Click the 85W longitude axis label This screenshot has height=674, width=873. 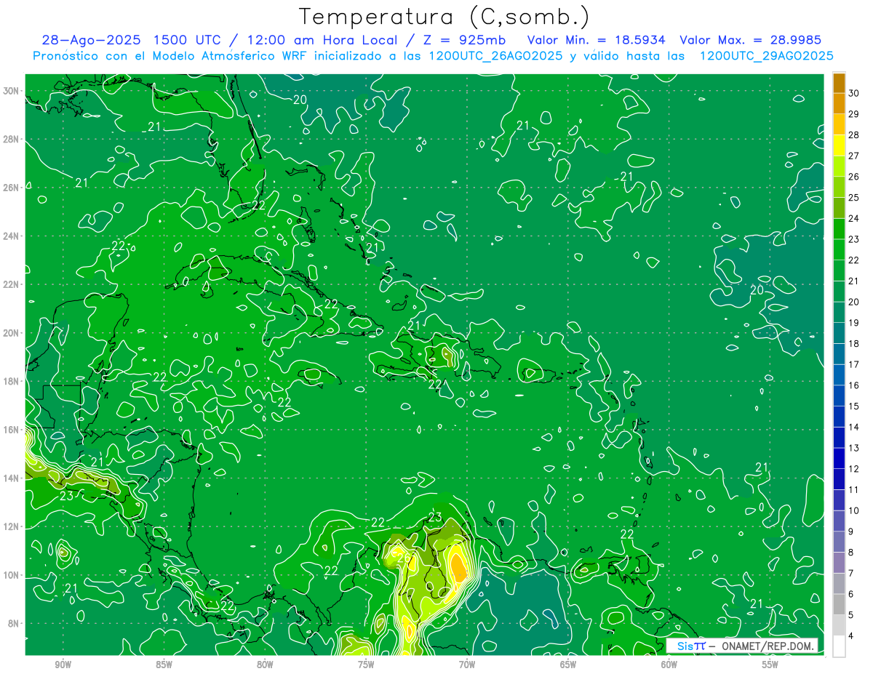(x=164, y=665)
